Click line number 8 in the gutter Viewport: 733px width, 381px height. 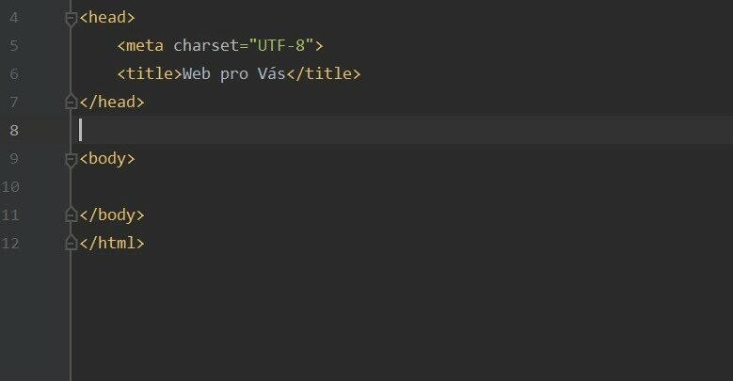[x=14, y=131]
